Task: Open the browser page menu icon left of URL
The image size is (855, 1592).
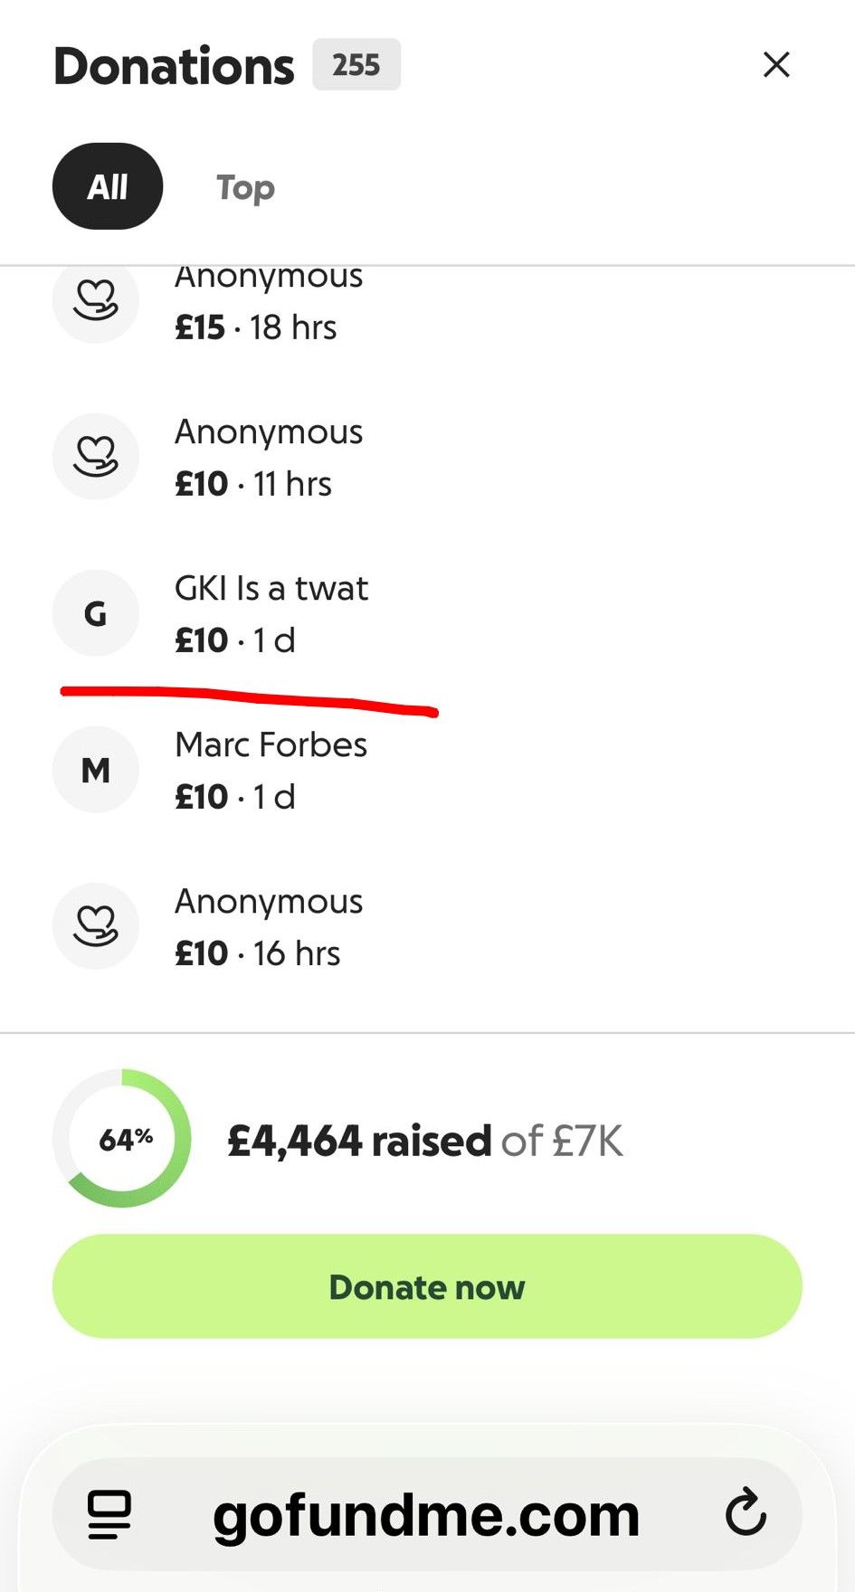Action: [x=109, y=1514]
